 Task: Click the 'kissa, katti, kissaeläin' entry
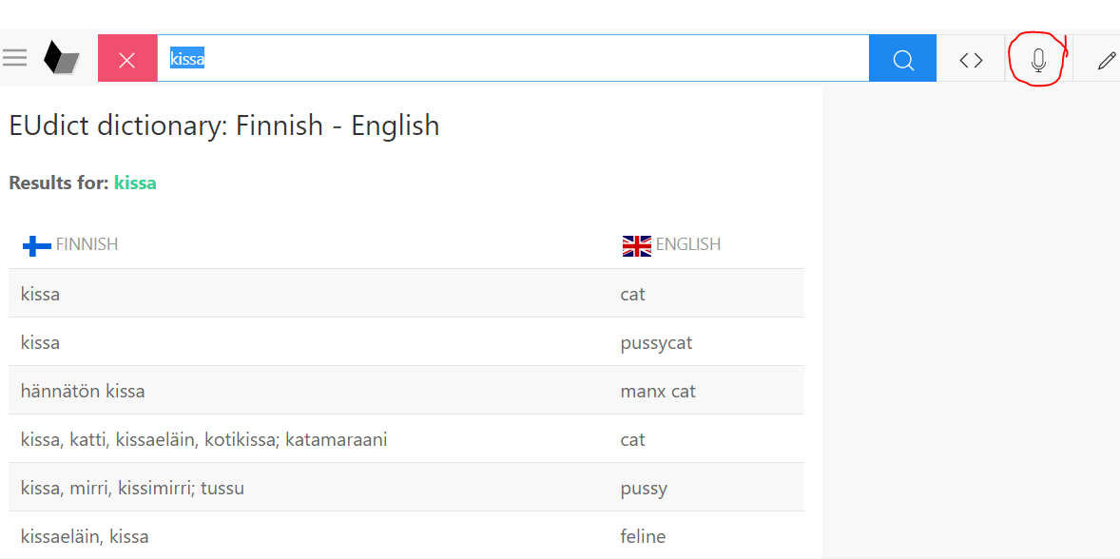tap(203, 439)
